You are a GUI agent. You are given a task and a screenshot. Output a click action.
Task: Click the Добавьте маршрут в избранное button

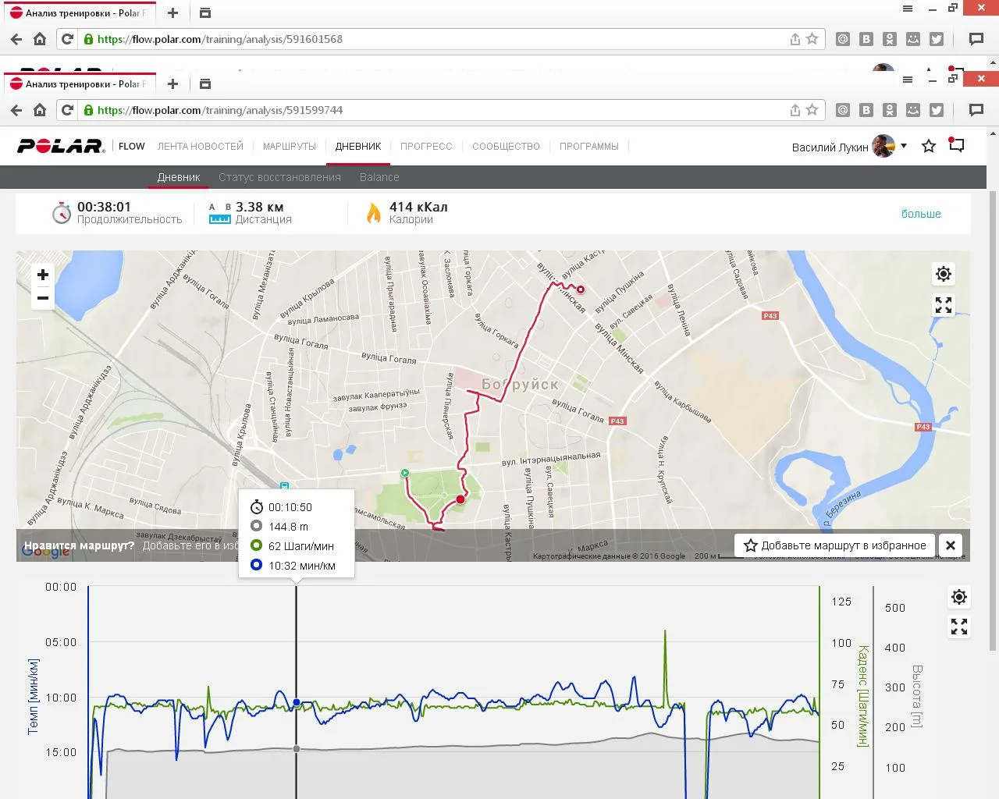coord(835,545)
